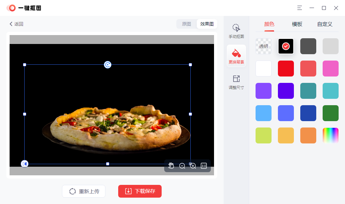This screenshot has width=345, height=204.
Task: Select the red background color swatch
Action: pos(286,69)
